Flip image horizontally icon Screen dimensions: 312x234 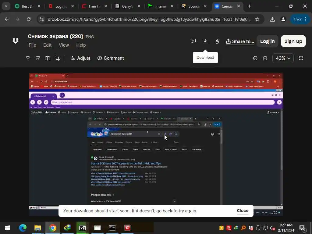[x=47, y=58]
